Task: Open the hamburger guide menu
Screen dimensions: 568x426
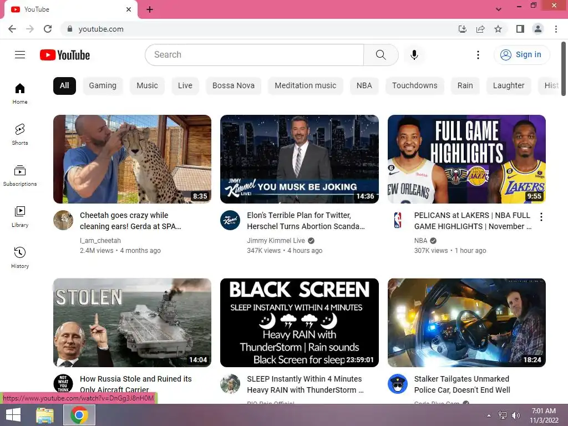Action: 20,55
